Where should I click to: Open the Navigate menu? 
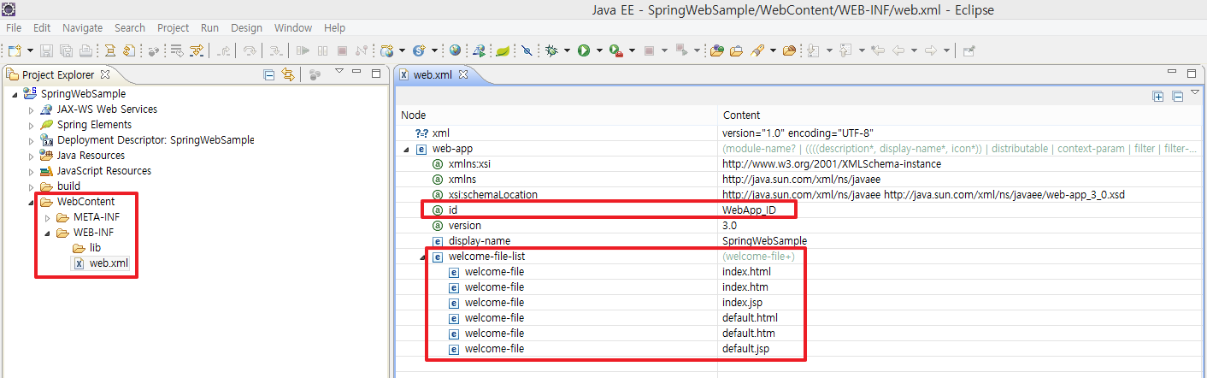point(82,28)
